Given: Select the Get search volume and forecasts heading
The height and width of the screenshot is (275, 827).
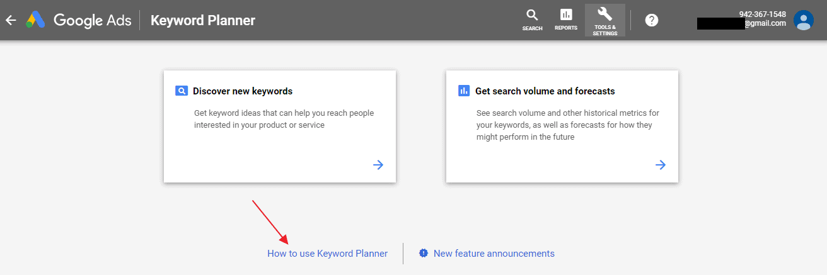Looking at the screenshot, I should pyautogui.click(x=545, y=91).
